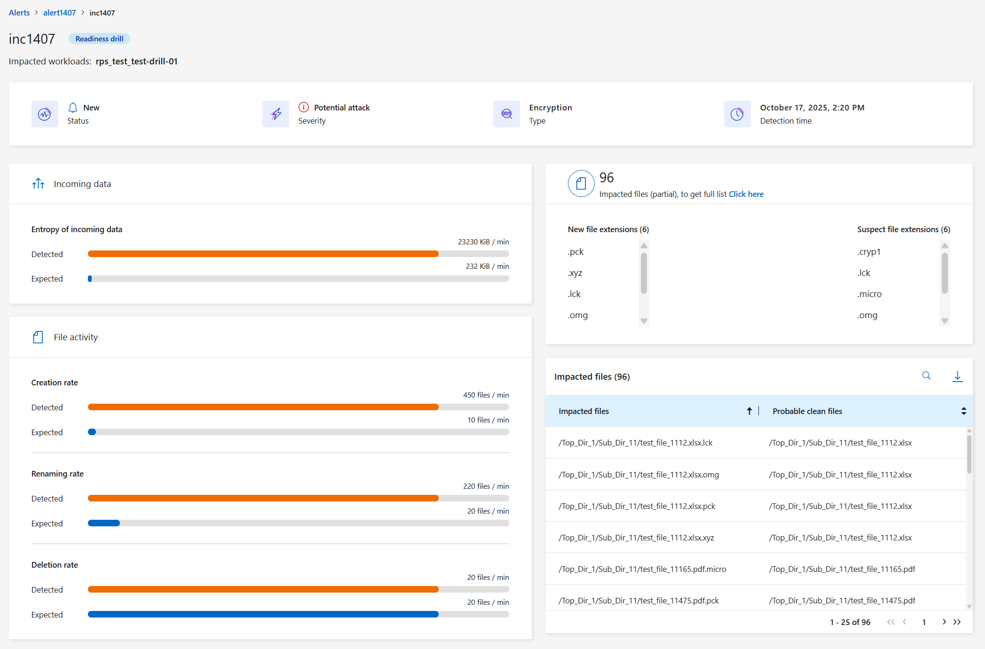Click the Detection time clock icon
This screenshot has height=649, width=985.
point(737,114)
